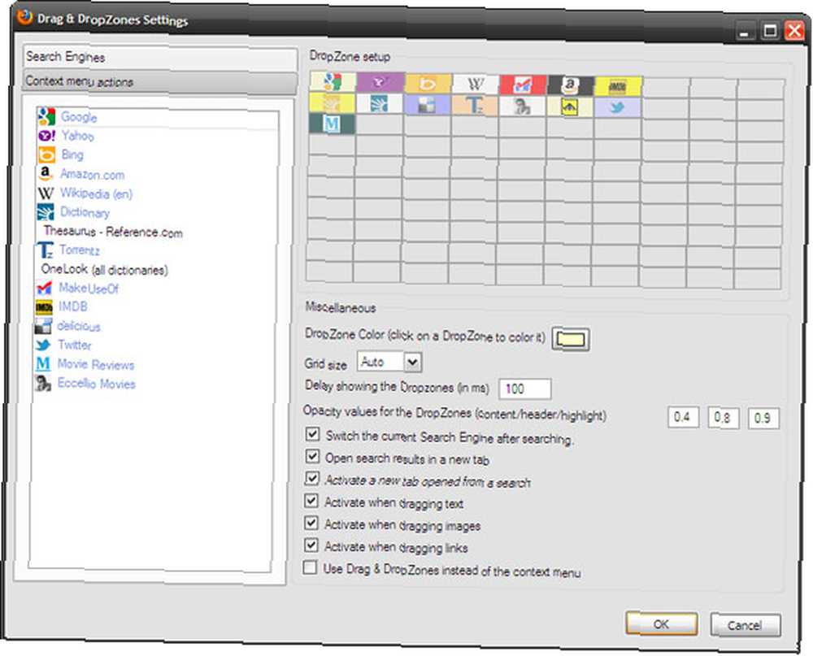Viewport: 813px width, 656px height.
Task: Select the Movie Reviews list entry text
Action: (96, 364)
